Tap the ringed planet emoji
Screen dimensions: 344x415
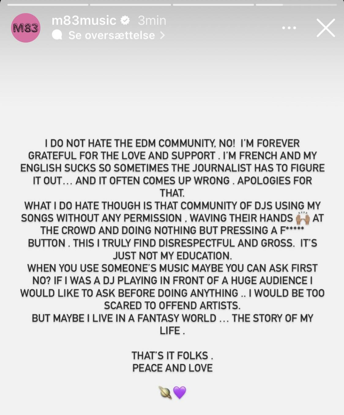(x=165, y=393)
